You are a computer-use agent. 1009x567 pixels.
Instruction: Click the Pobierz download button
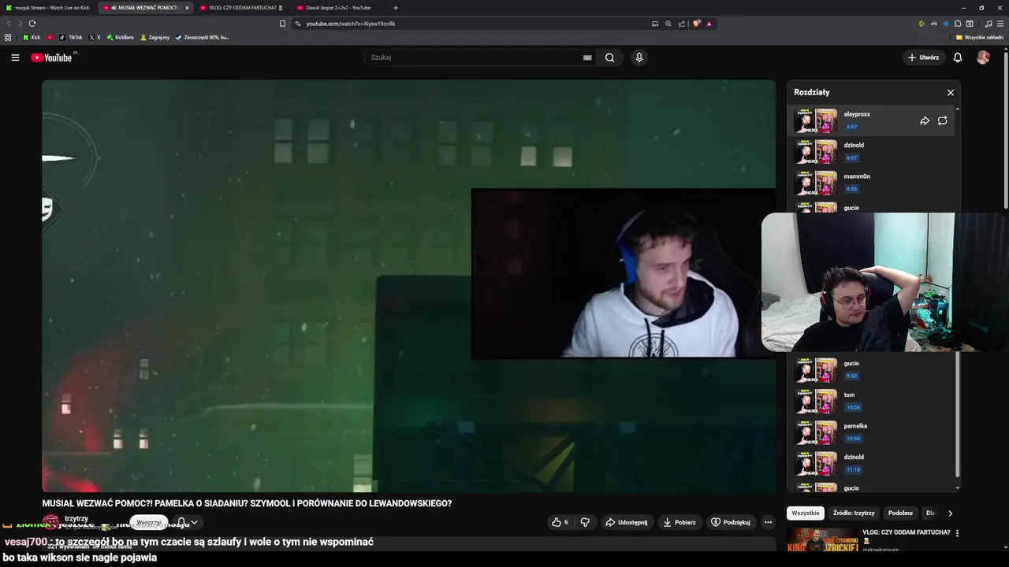point(679,522)
